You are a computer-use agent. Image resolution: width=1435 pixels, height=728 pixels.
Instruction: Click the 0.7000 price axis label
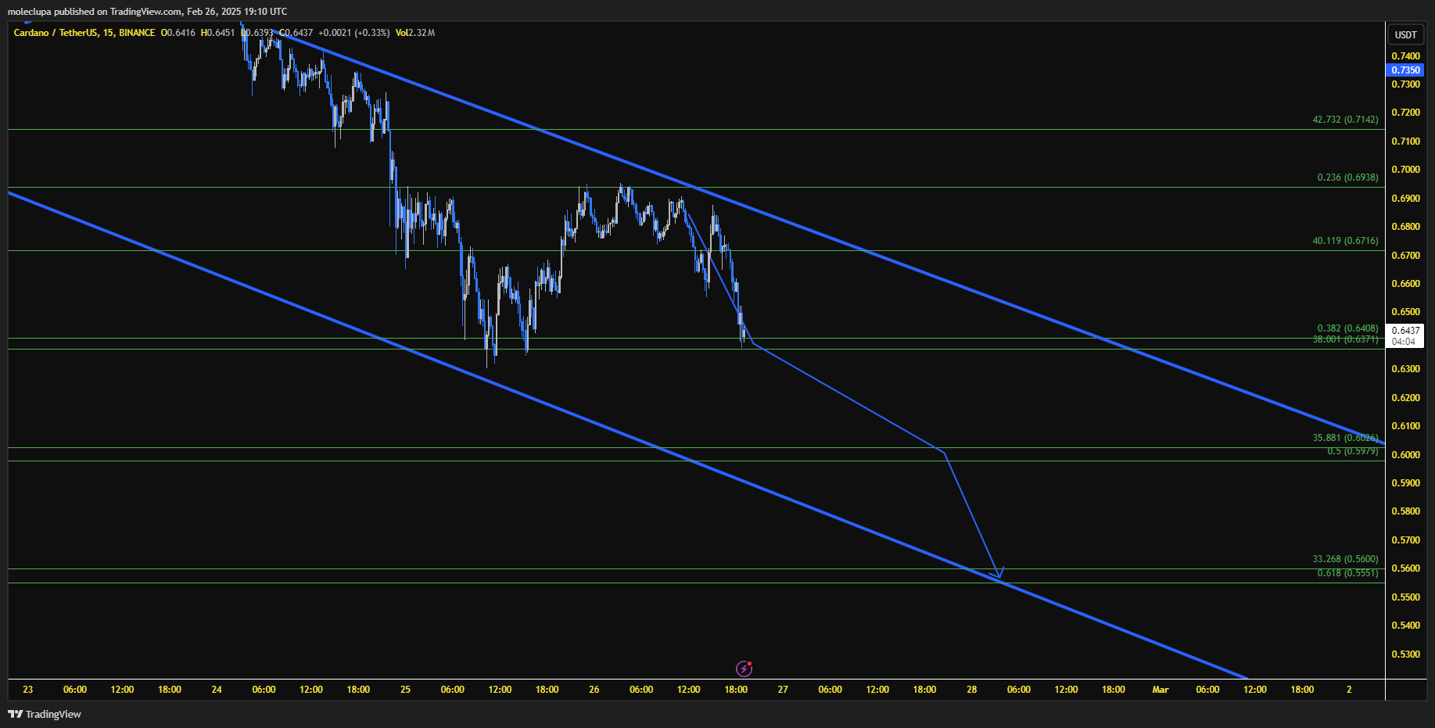[x=1405, y=170]
